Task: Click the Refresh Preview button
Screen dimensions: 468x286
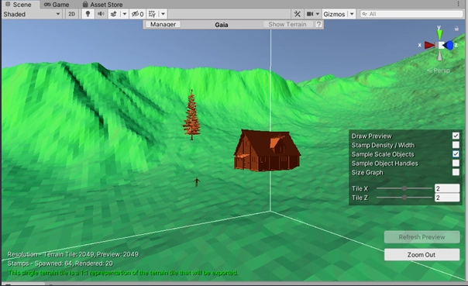Action: pyautogui.click(x=422, y=237)
